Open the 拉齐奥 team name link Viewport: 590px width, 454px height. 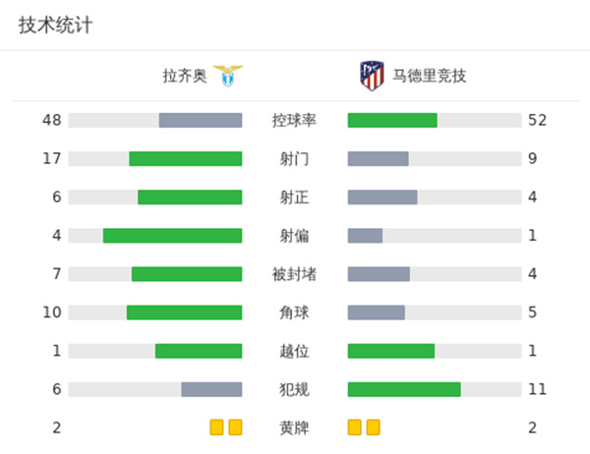[185, 76]
